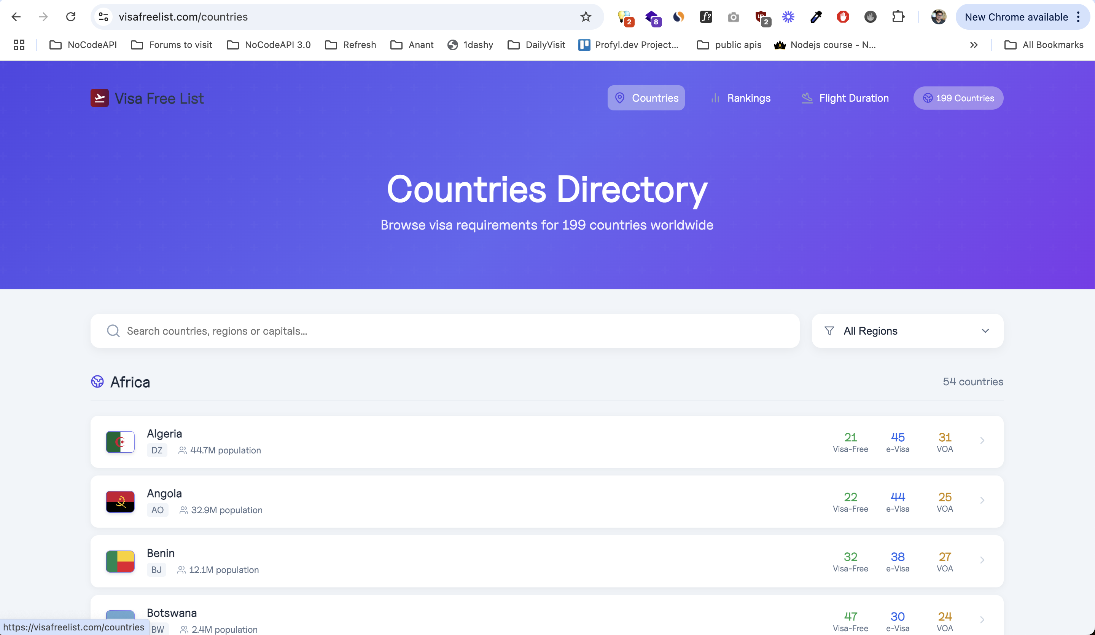This screenshot has height=635, width=1095.
Task: Expand hidden bookmarks overflow chevron
Action: click(973, 45)
